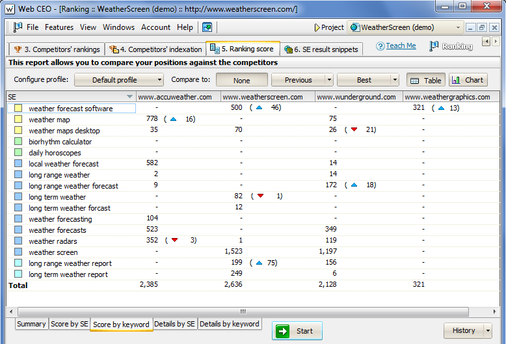Switch to 3. Competitors' rankings tab
Screen dimensions: 506x344
[57, 49]
